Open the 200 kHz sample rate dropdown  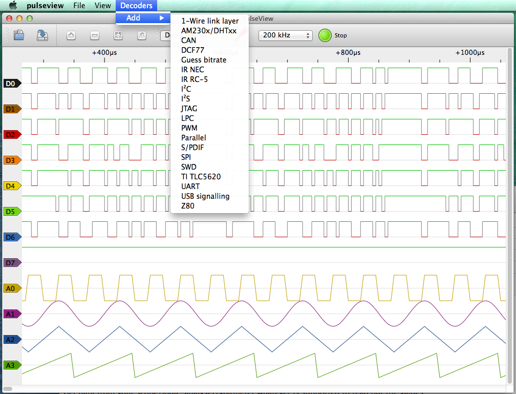(x=286, y=35)
